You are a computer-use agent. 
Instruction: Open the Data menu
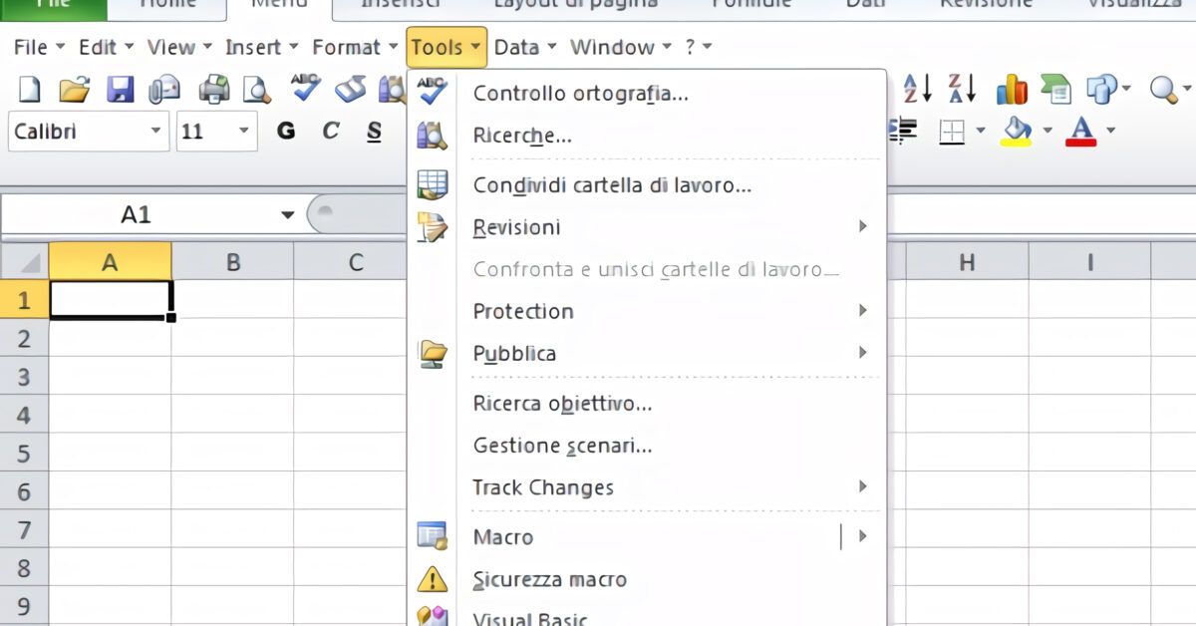[x=516, y=47]
